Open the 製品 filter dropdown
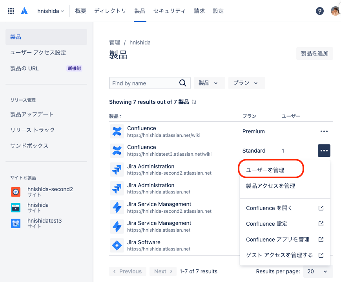 [209, 83]
